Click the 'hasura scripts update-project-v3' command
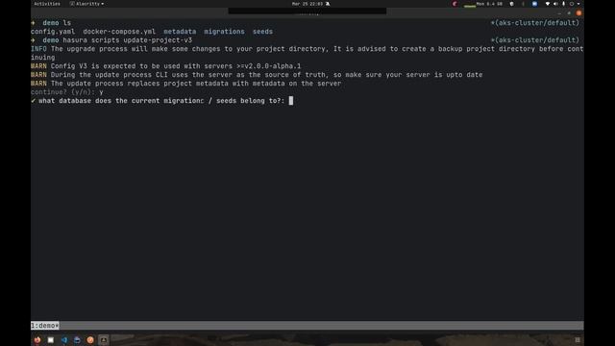615x346 pixels. [128, 40]
